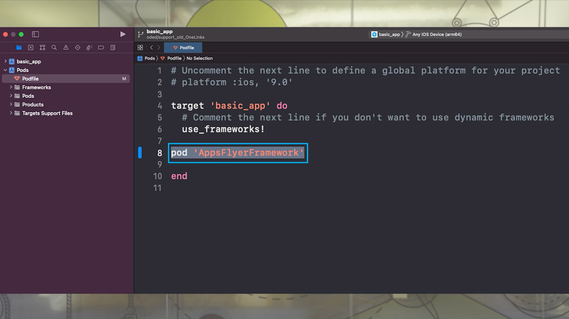Click the blue change bar on line 8
Image resolution: width=569 pixels, height=319 pixels.
[140, 153]
